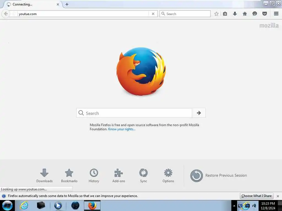
Task: Open the volume speaker tray icon
Action: pyautogui.click(x=254, y=206)
